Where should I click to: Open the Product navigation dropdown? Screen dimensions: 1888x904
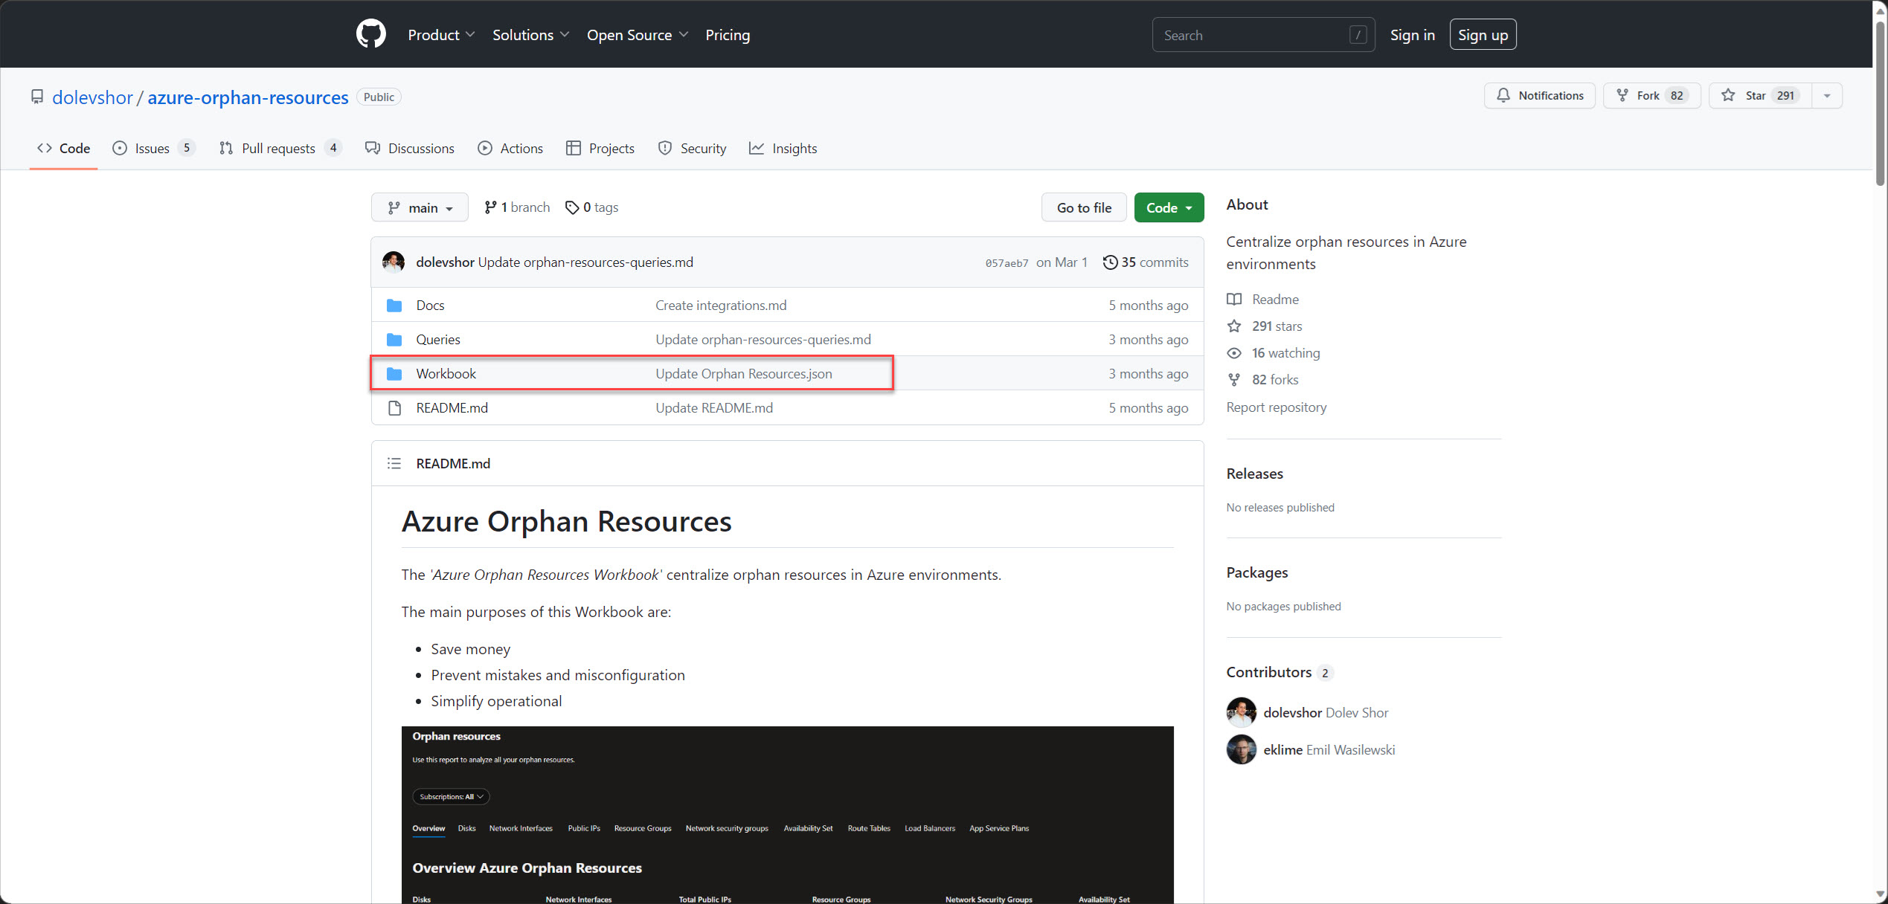(x=441, y=34)
